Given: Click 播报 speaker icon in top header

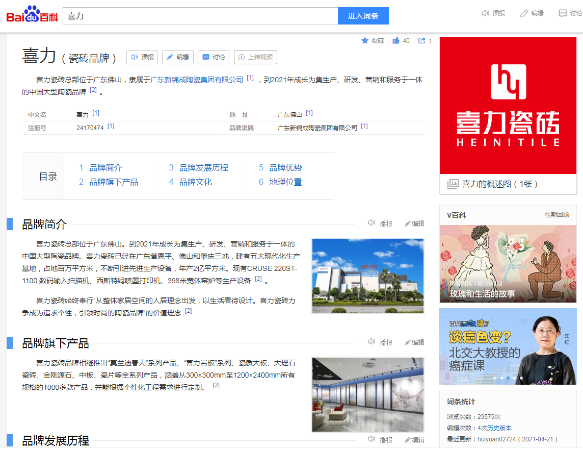Looking at the screenshot, I should point(486,13).
